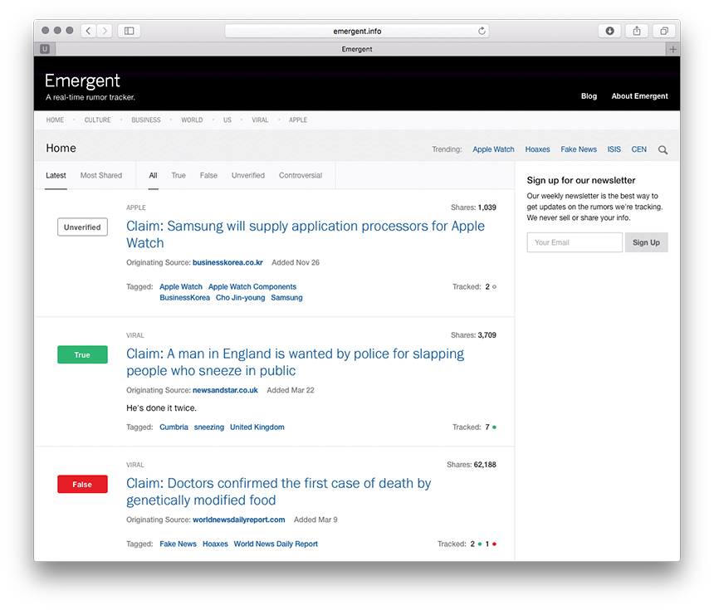Viewport: 714px width, 610px height.
Task: Click the search magnifier icon
Action: (663, 150)
